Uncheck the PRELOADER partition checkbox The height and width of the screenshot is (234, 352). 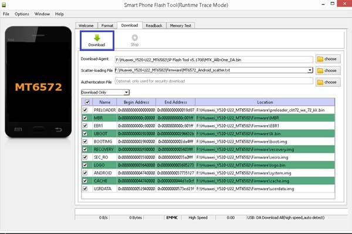point(85,110)
